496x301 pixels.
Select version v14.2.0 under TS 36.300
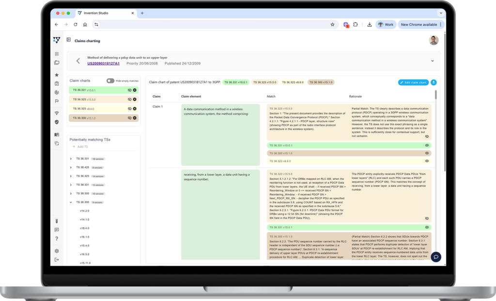tap(84, 211)
